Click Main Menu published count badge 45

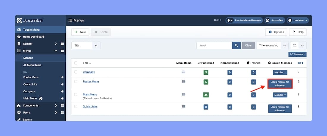[206, 95]
